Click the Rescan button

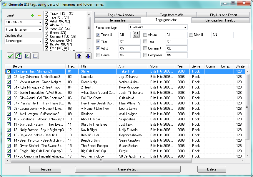pos(45,169)
